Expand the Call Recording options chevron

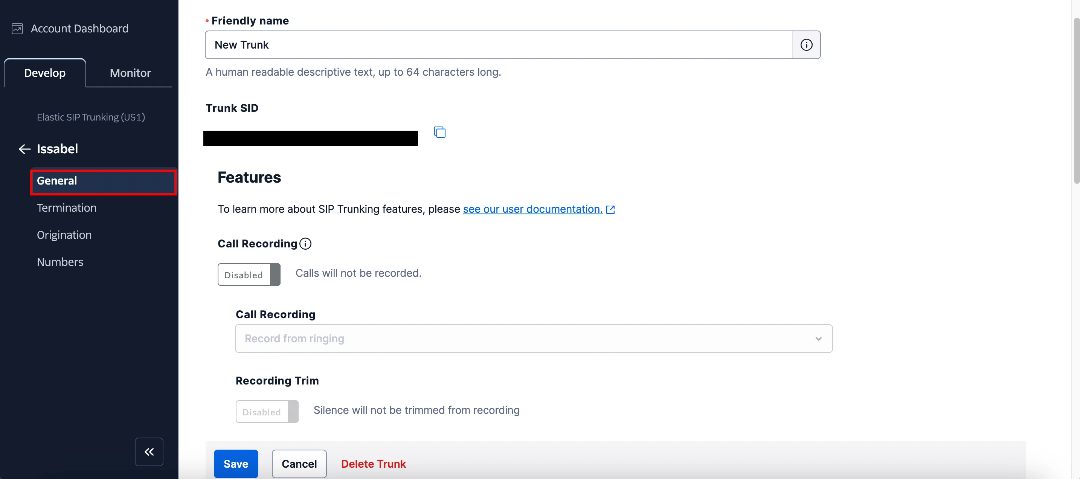[x=819, y=339]
